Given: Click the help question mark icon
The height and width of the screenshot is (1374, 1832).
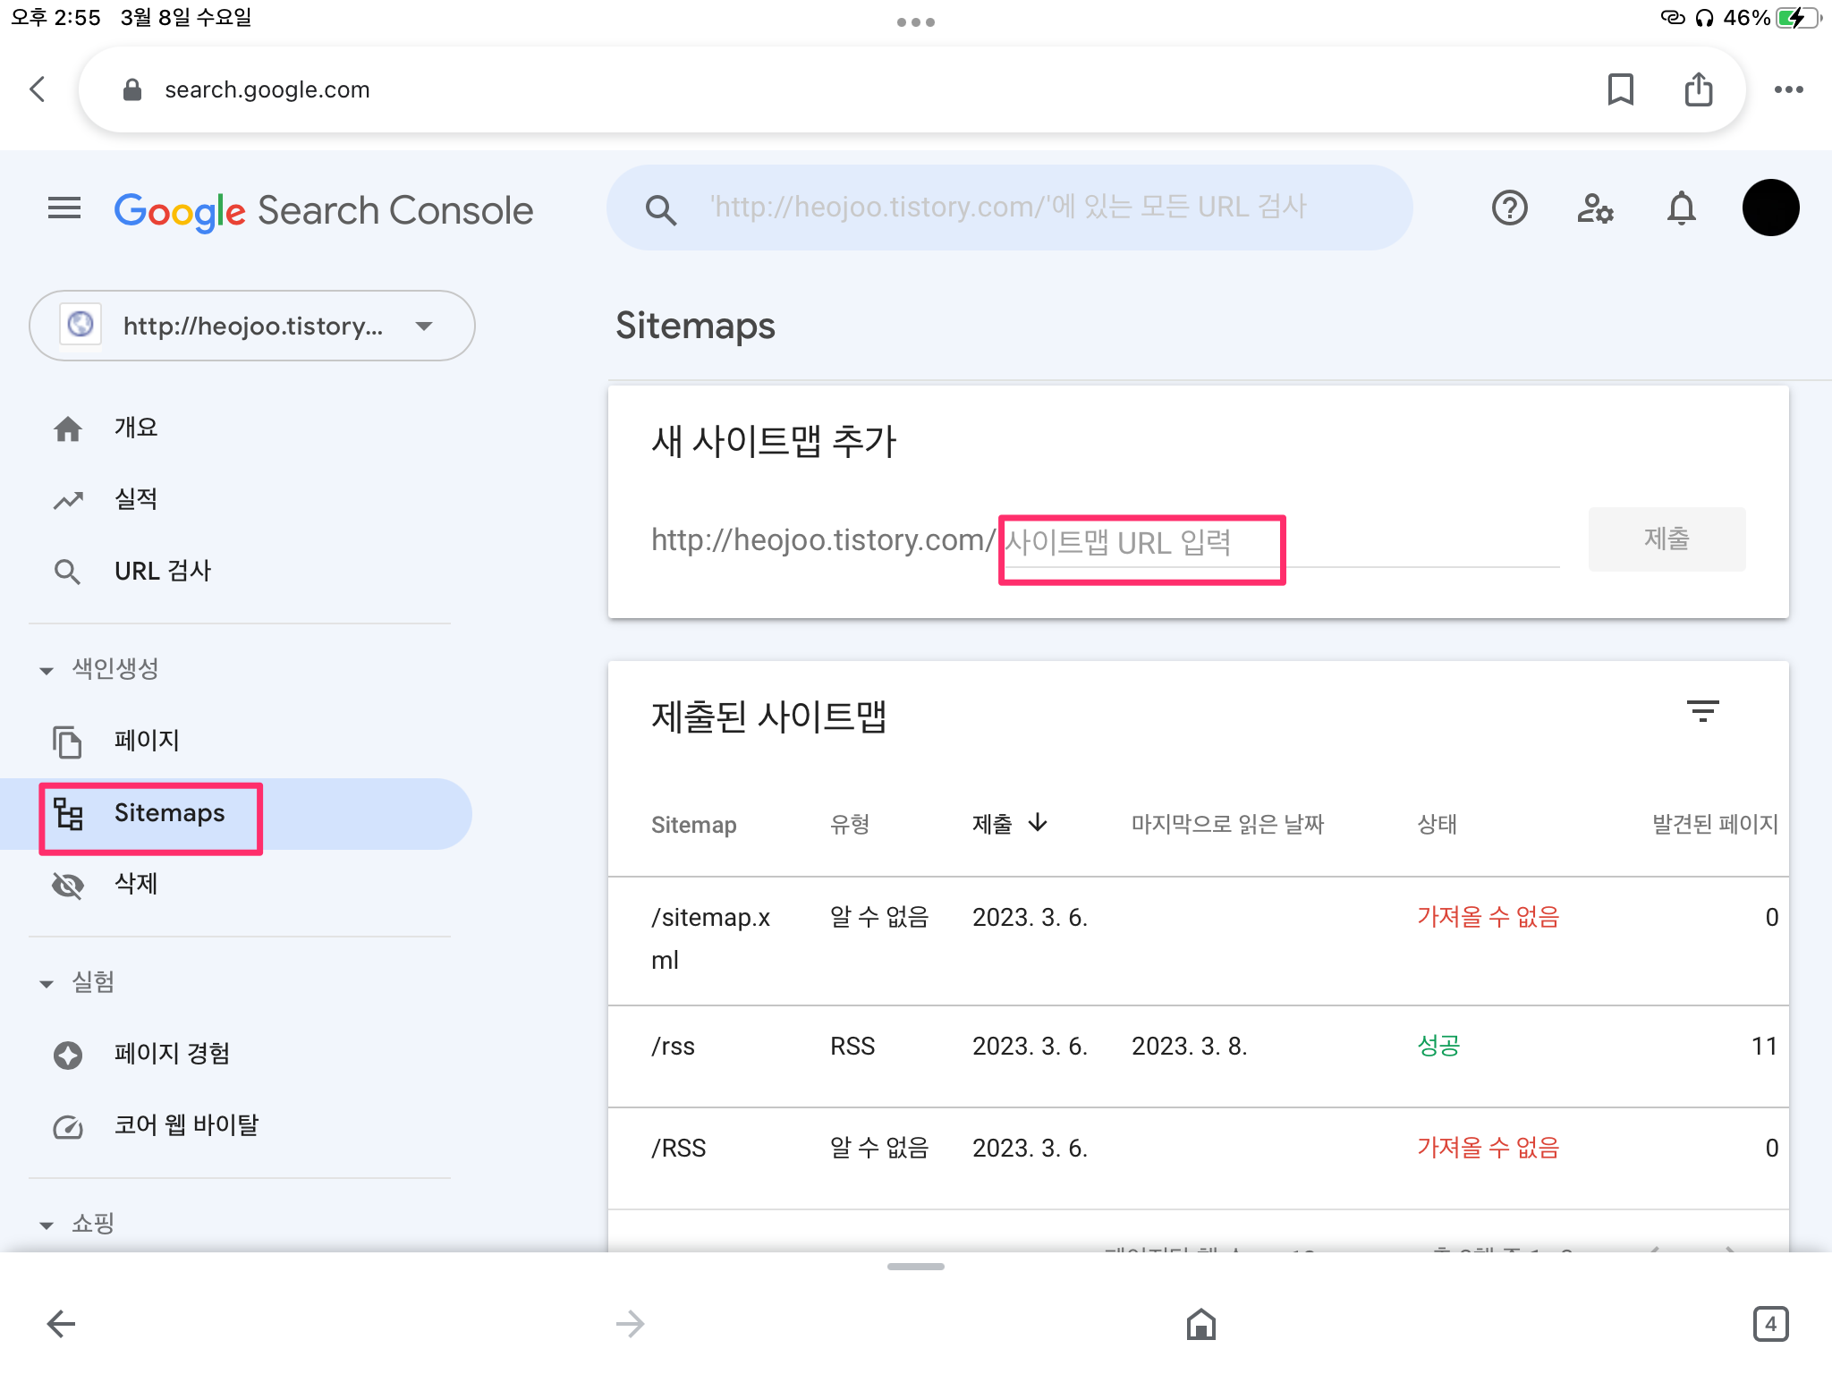Looking at the screenshot, I should (x=1509, y=208).
